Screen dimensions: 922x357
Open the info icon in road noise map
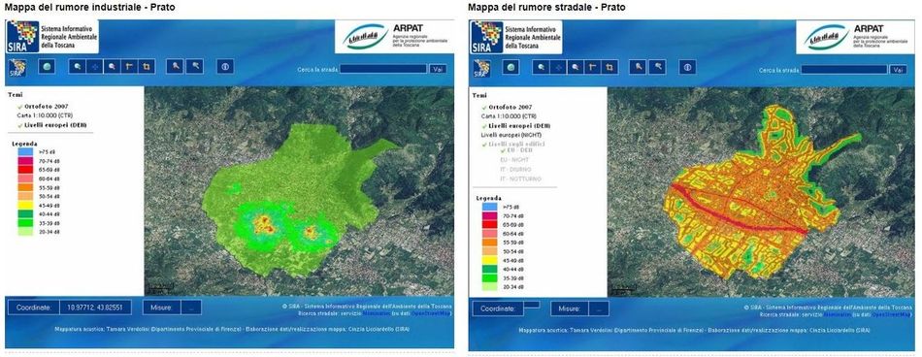[x=688, y=67]
